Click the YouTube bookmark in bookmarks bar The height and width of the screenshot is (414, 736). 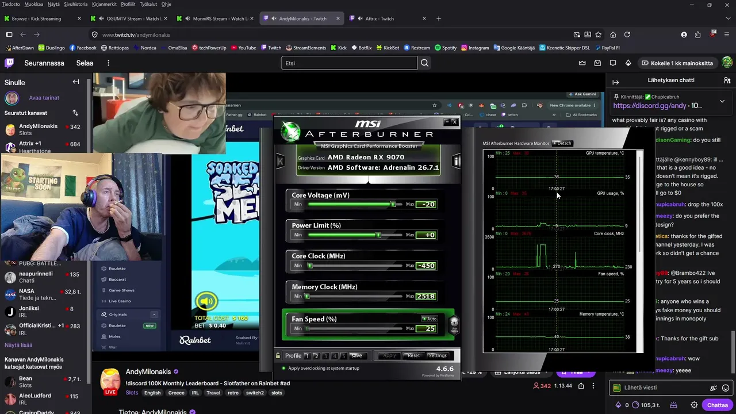pos(243,48)
